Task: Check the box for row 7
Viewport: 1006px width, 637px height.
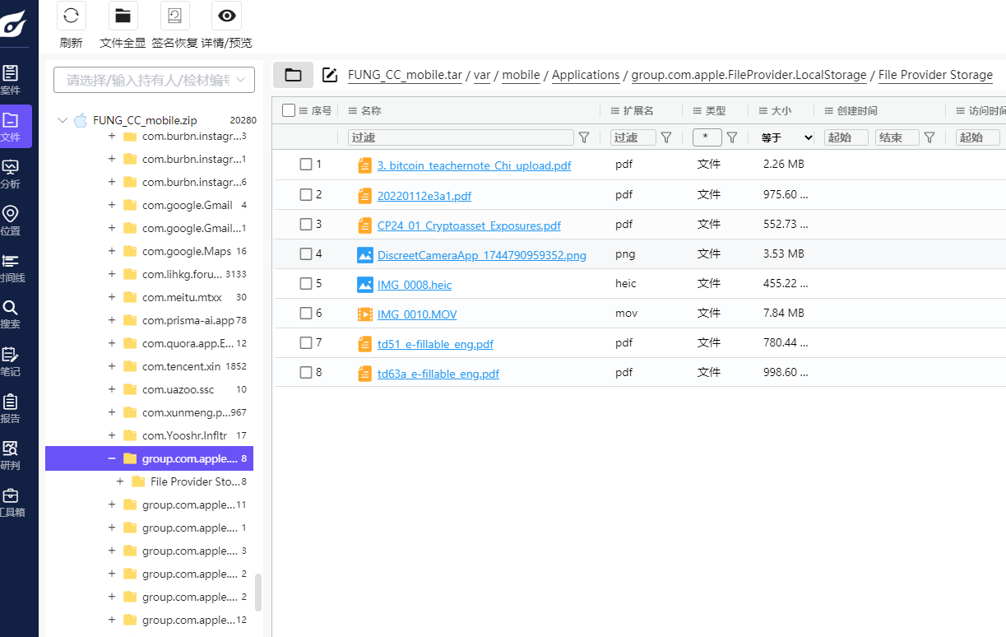Action: [306, 343]
